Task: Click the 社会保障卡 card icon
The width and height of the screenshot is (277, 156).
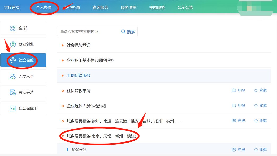Action: (13, 108)
